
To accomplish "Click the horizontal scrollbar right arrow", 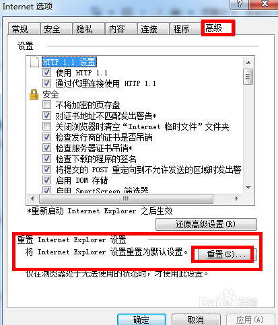I will pos(237,198).
